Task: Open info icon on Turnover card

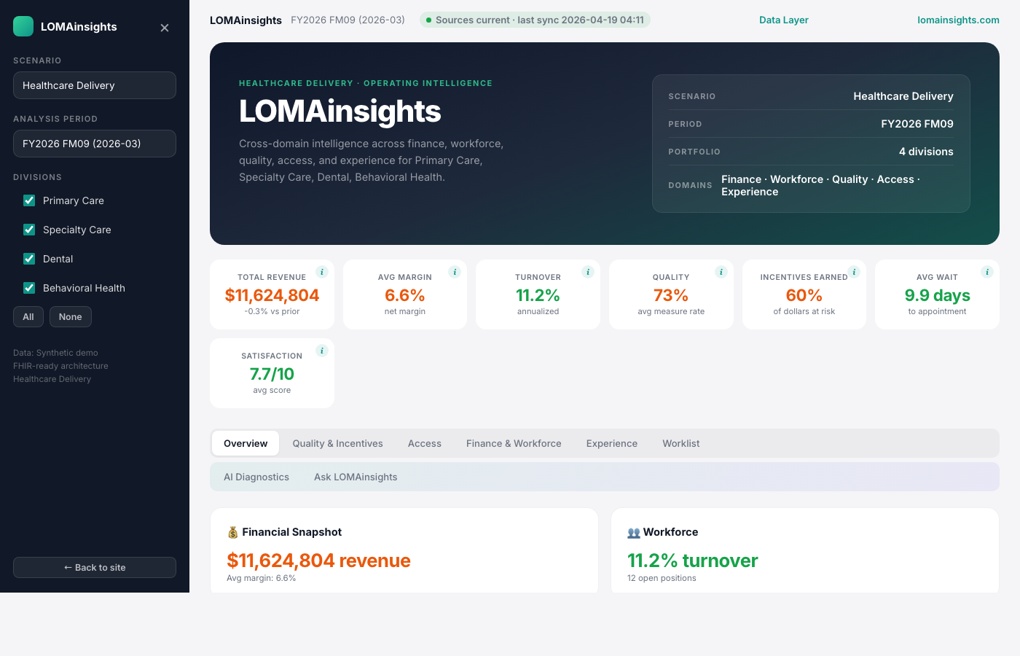Action: pyautogui.click(x=588, y=272)
